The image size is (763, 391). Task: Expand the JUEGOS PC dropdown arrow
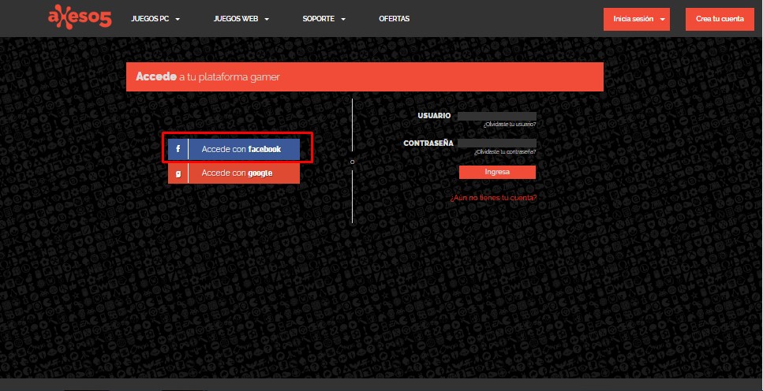pyautogui.click(x=178, y=20)
